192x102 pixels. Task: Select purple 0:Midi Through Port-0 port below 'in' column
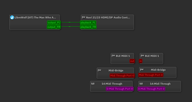point(151,89)
